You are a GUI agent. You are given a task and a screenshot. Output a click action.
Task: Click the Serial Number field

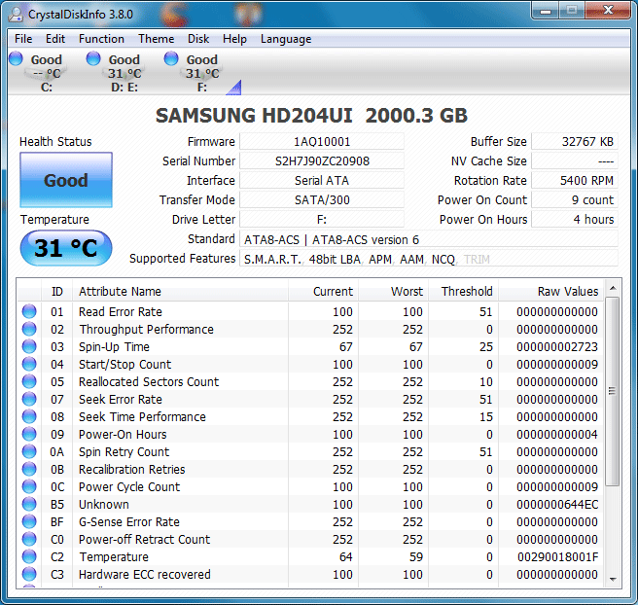pyautogui.click(x=322, y=161)
